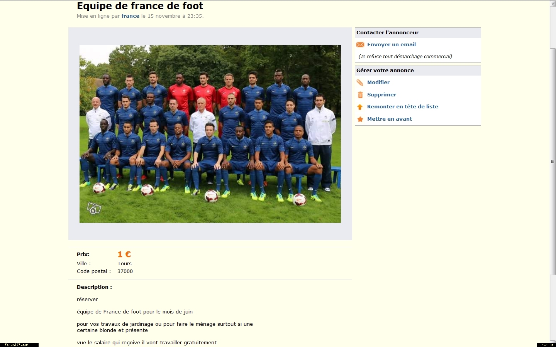This screenshot has width=556, height=347.
Task: Choose the Supprimer link
Action: (381, 95)
